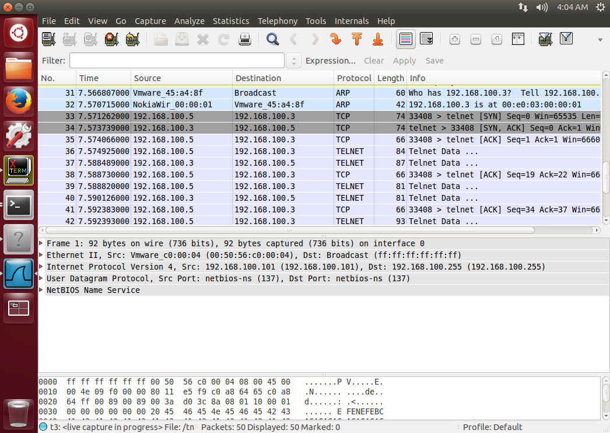
Task: Open Firefox from the Ubuntu launcher
Action: tap(18, 101)
